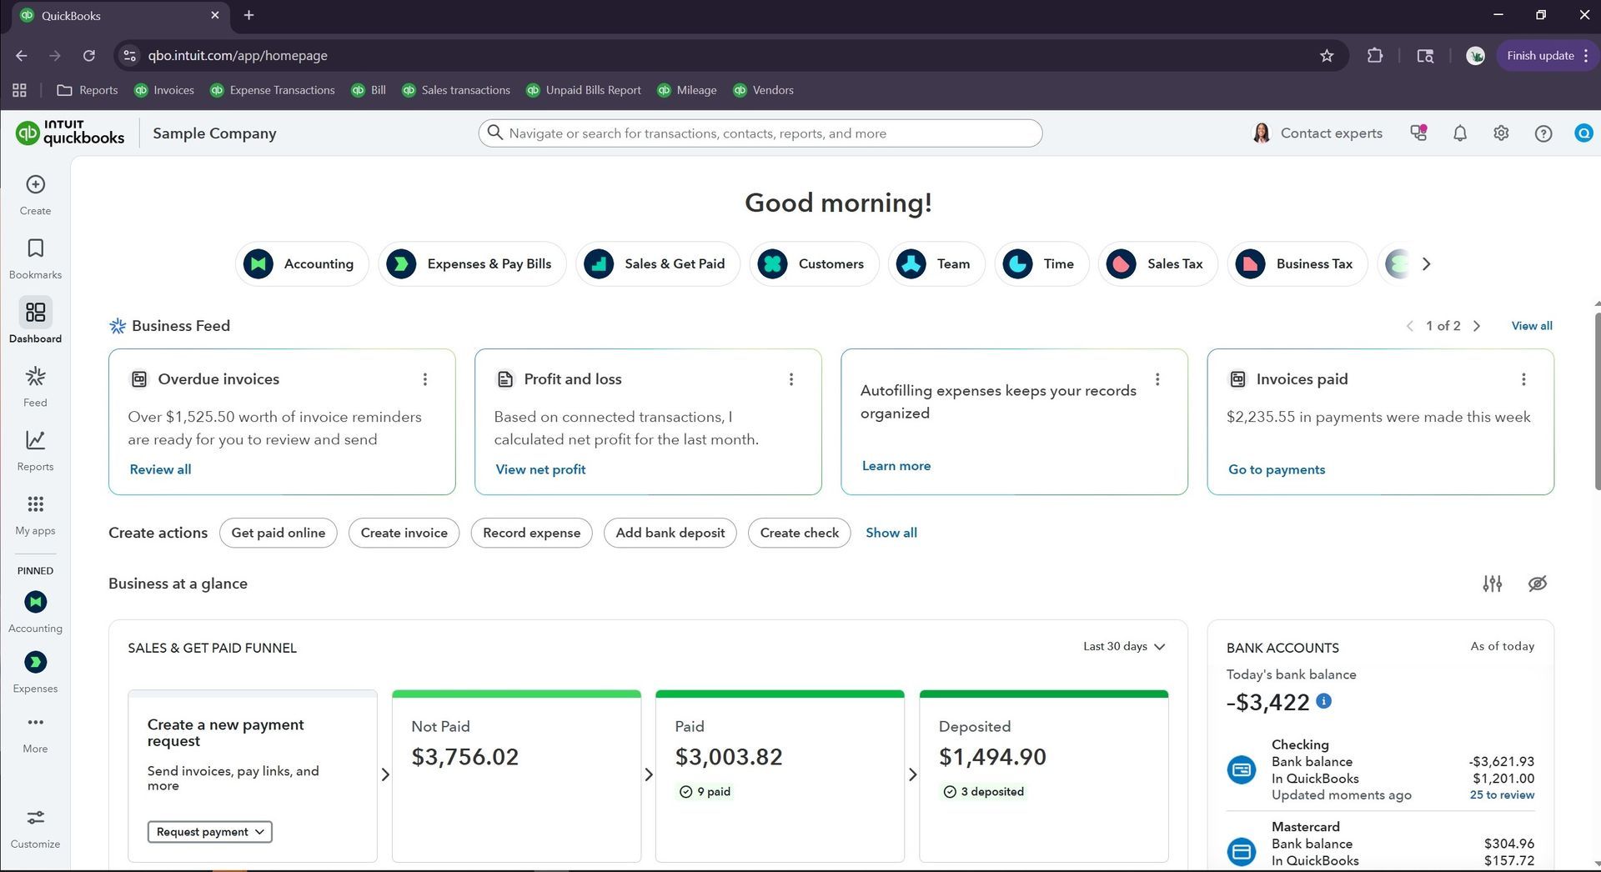
Task: Open customize widgets sliders icon
Action: [1493, 584]
